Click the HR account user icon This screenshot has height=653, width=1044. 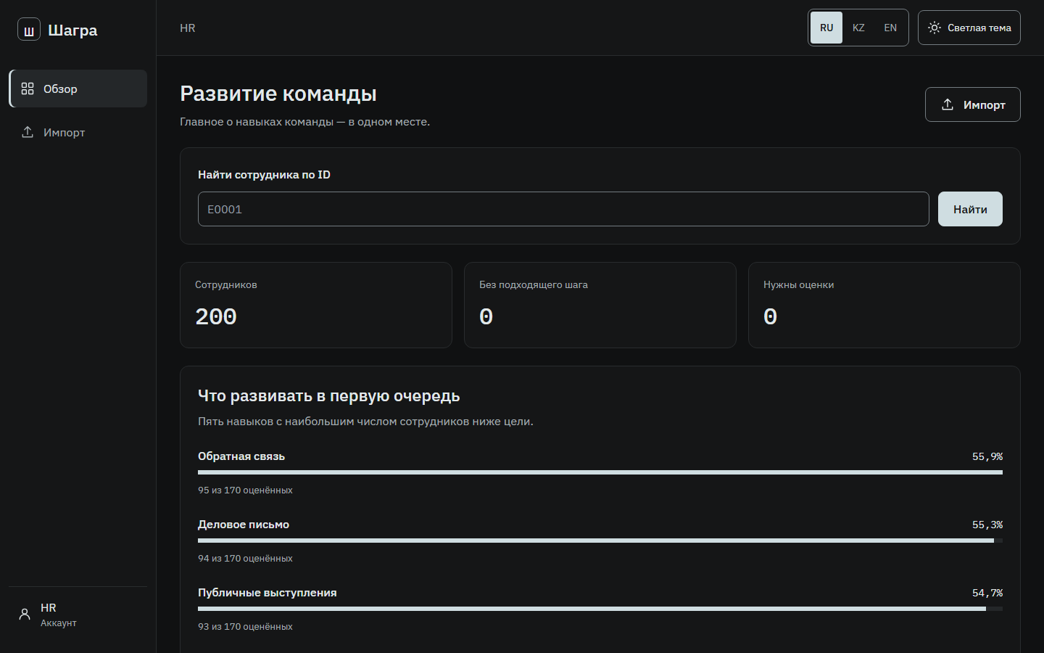(25, 615)
